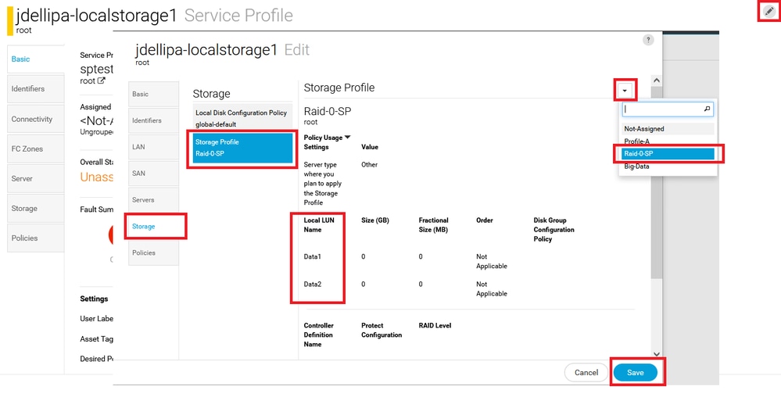Click the RAID Level header

point(435,325)
